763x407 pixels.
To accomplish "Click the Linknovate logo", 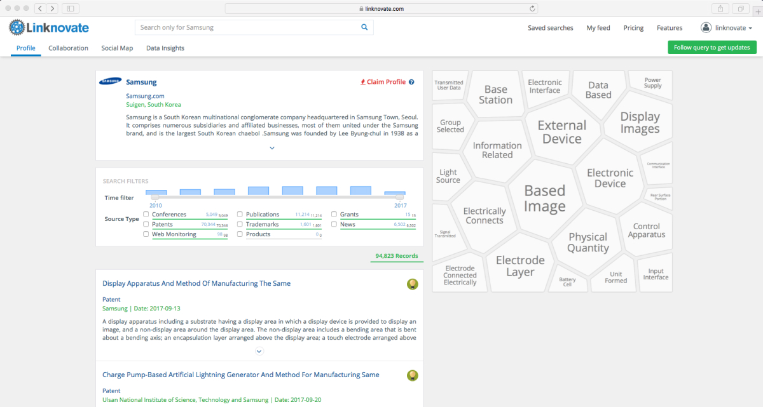I will coord(49,28).
